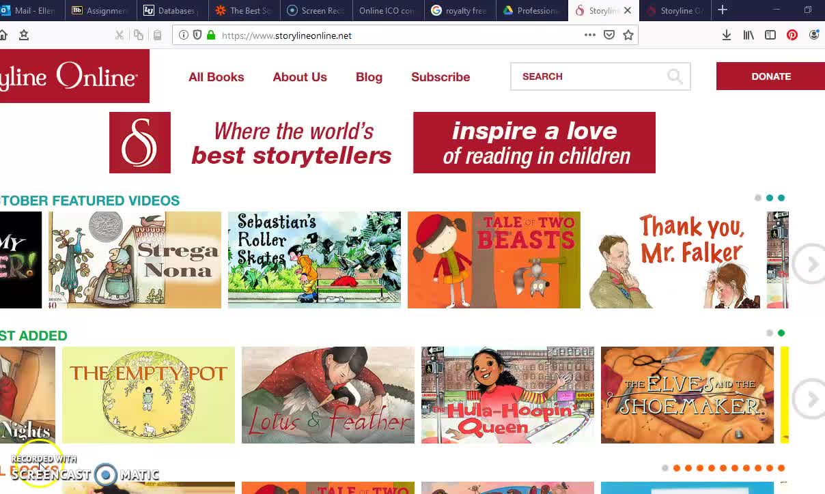This screenshot has height=494, width=825.
Task: Go to the Blog page
Action: (369, 77)
